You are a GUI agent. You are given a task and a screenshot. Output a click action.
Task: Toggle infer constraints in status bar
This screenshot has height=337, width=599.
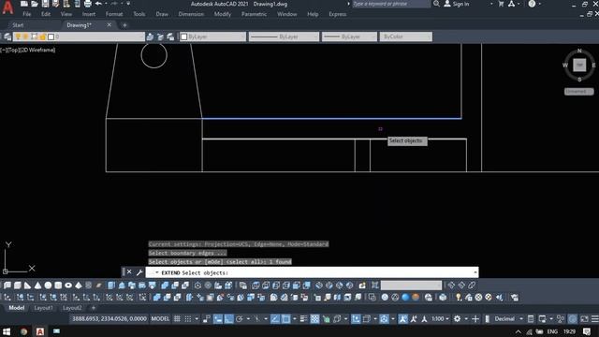coord(207,319)
